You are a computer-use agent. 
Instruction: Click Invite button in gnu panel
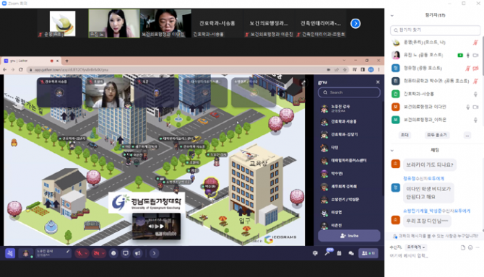(349, 236)
